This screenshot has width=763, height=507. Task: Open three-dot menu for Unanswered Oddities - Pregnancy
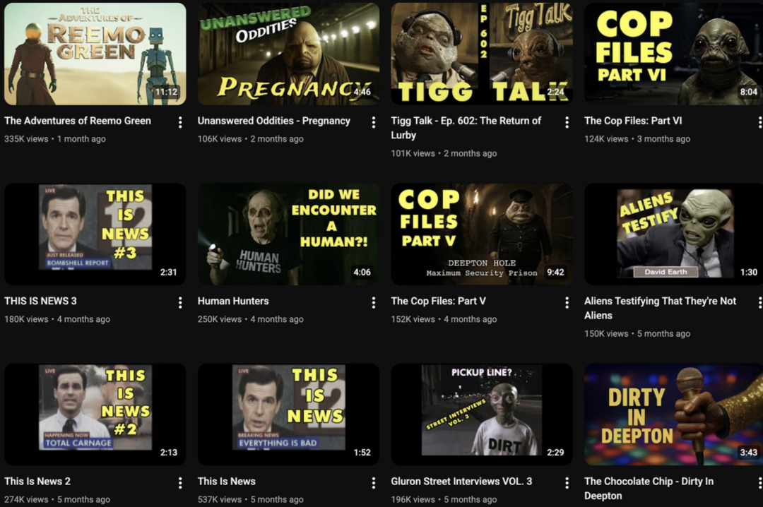(374, 122)
